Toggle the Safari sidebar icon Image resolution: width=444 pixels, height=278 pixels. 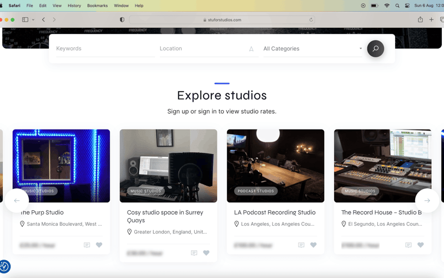click(25, 19)
